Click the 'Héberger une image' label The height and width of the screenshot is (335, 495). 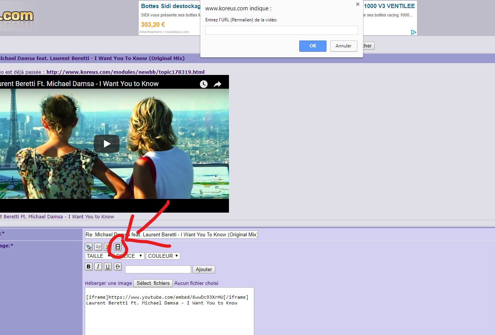click(x=109, y=283)
